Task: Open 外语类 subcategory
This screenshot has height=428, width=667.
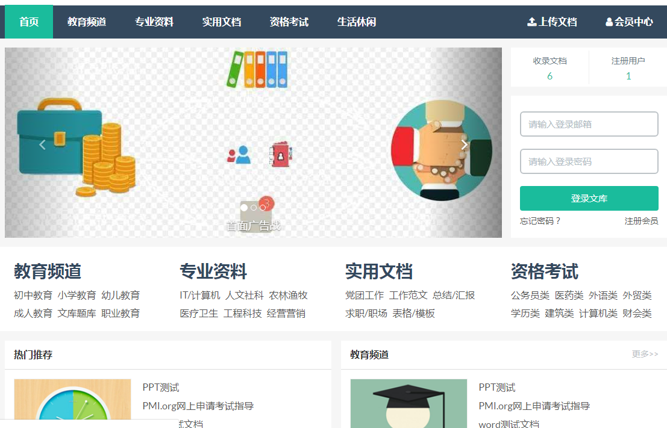Action: coord(603,295)
